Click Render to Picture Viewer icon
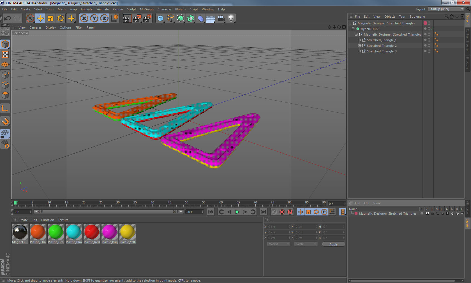 [137, 18]
